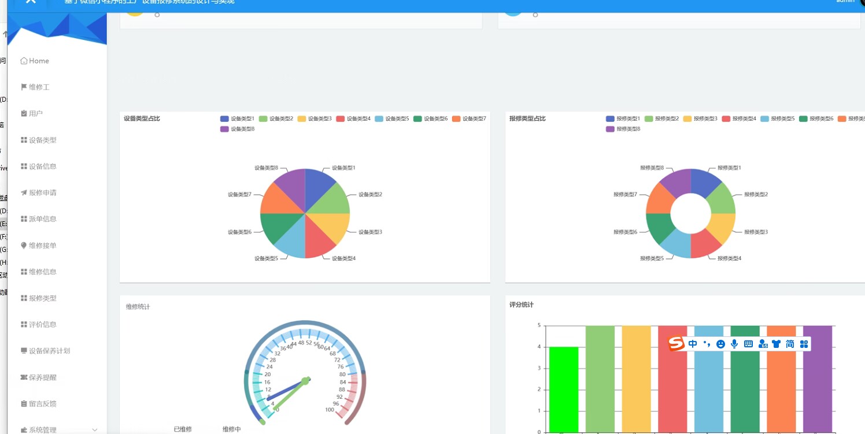Switch IME to 中 Chinese mode button
865x434 pixels.
click(693, 344)
